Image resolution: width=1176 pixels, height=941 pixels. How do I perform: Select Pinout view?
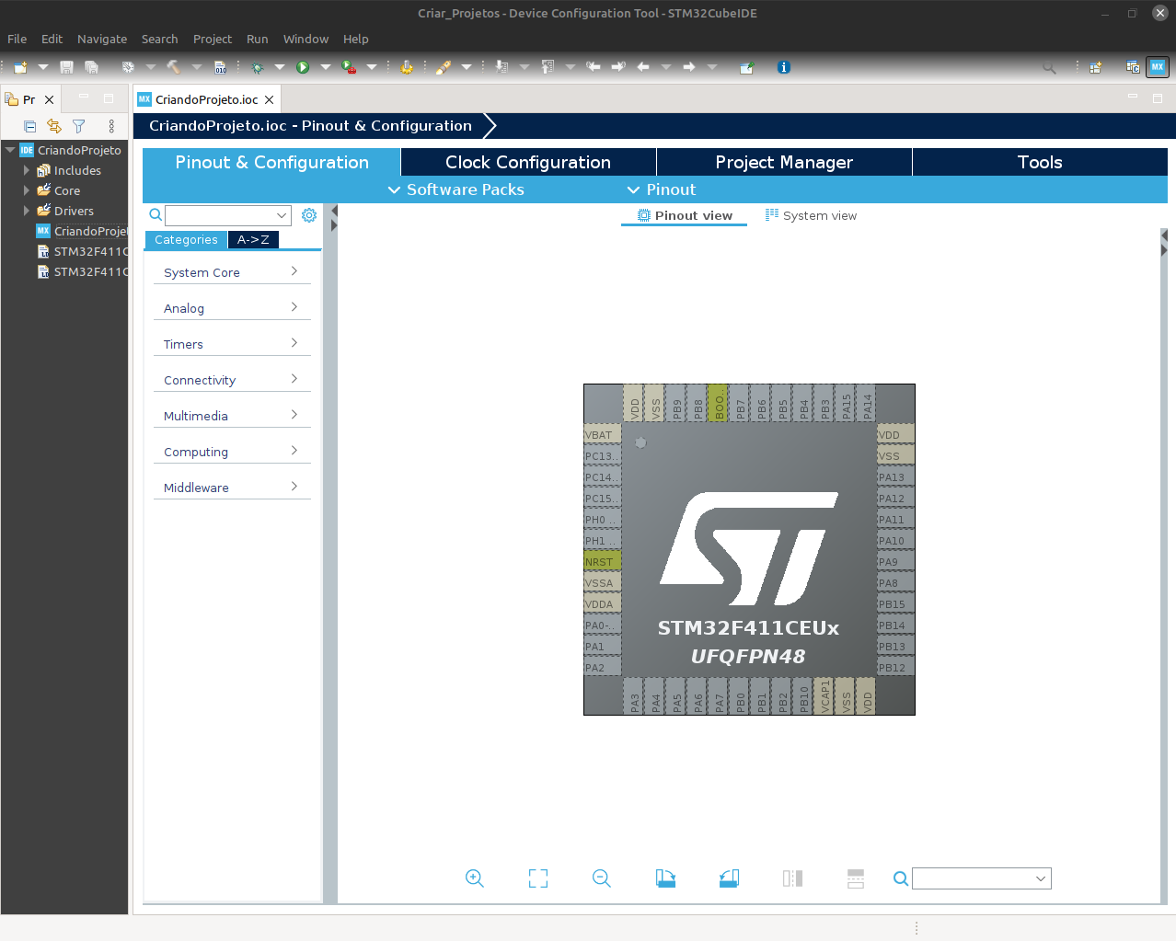tap(685, 215)
